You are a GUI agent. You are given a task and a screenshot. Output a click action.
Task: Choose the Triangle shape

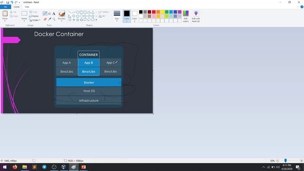pos(93,12)
